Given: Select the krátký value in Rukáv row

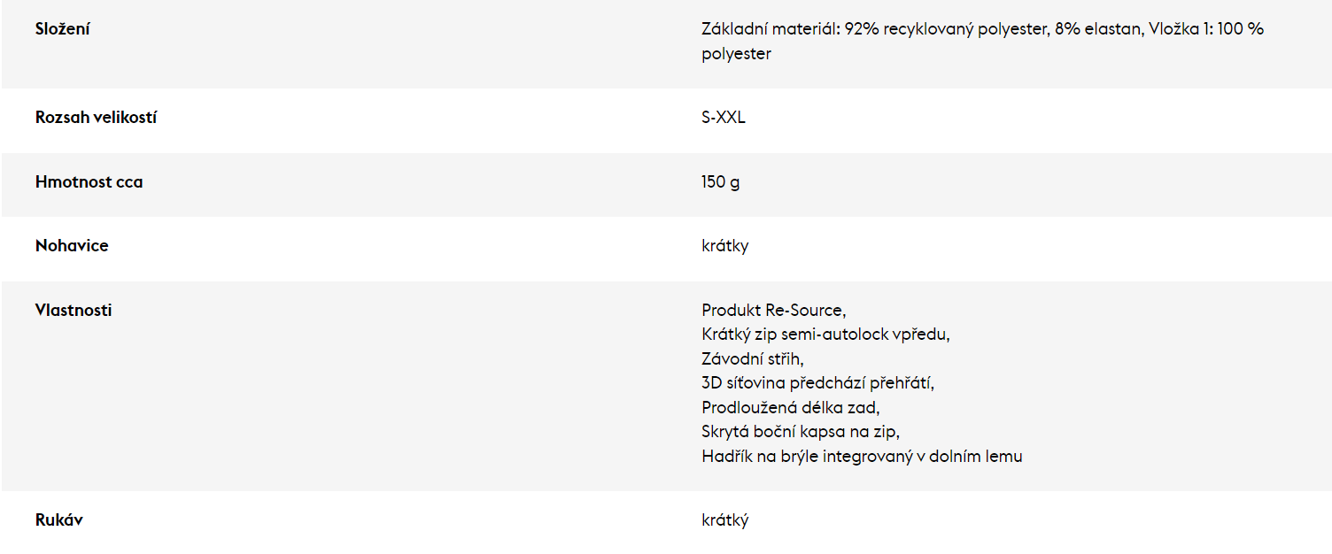Looking at the screenshot, I should (x=725, y=520).
